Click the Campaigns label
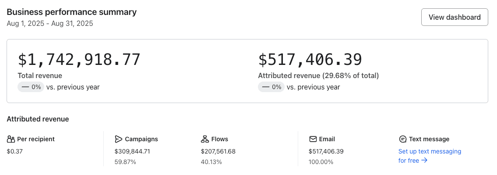497x175 pixels. [141, 139]
